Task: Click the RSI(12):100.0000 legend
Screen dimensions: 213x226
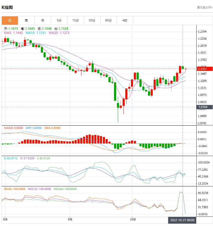Action: pyautogui.click(x=39, y=189)
